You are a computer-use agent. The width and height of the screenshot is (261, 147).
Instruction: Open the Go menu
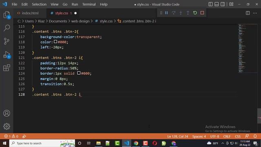coord(65,4)
